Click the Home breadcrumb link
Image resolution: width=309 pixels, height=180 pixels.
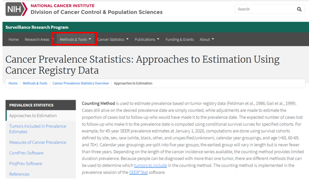click(13, 83)
